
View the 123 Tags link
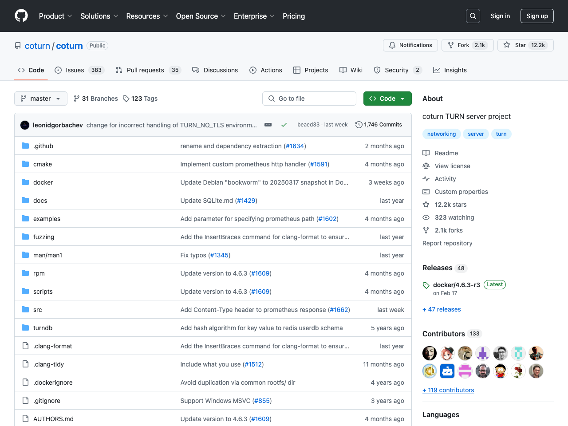point(140,99)
